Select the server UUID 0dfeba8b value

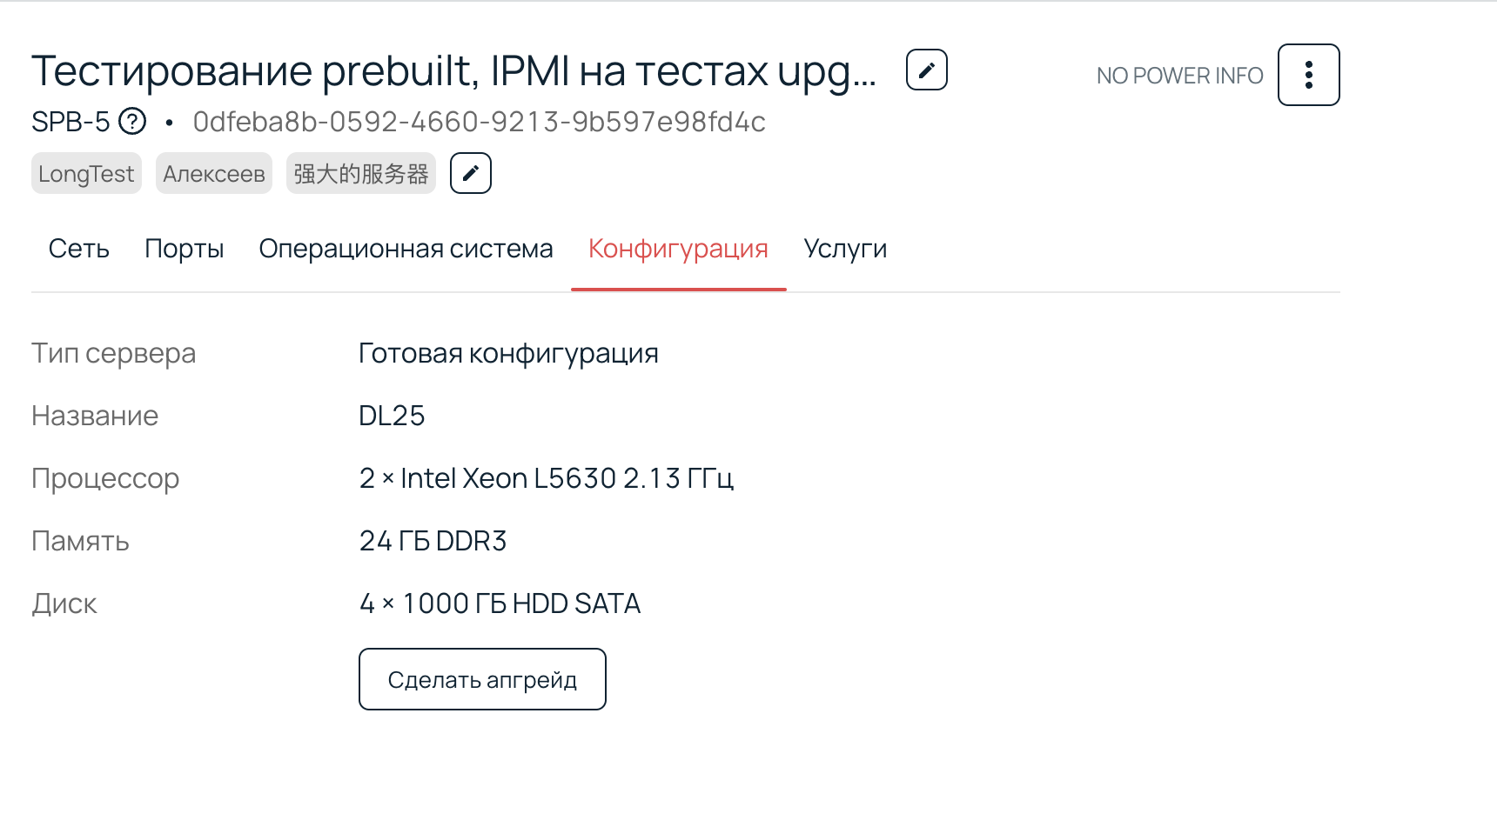[479, 122]
